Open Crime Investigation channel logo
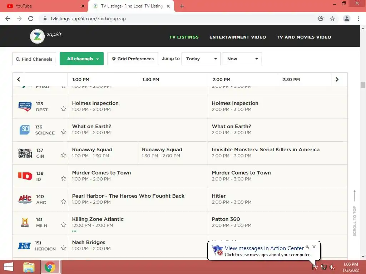This screenshot has width=366, height=274. [25, 153]
